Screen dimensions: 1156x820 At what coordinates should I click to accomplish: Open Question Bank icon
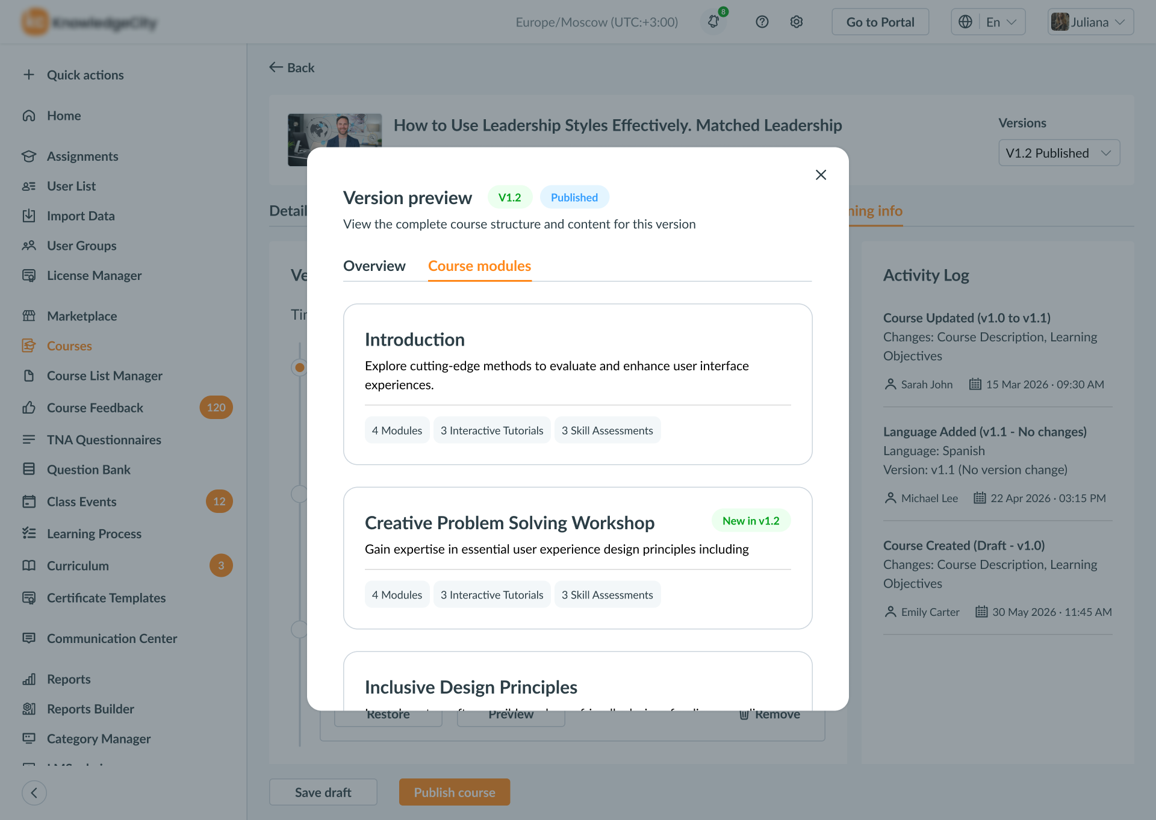point(28,469)
